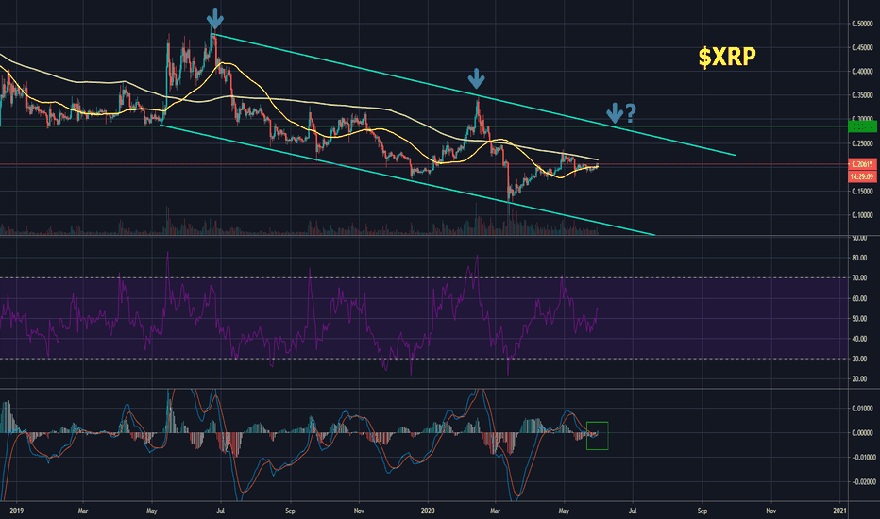Screen dimensions: 880x519
Task: Click the Mar label between 2019 and 2020
Action: [82, 511]
